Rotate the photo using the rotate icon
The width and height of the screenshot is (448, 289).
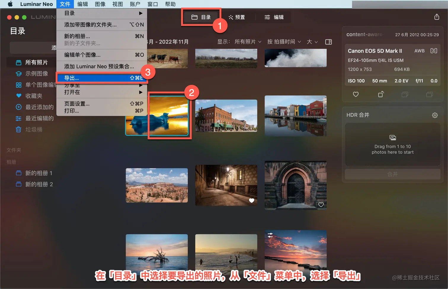[381, 94]
